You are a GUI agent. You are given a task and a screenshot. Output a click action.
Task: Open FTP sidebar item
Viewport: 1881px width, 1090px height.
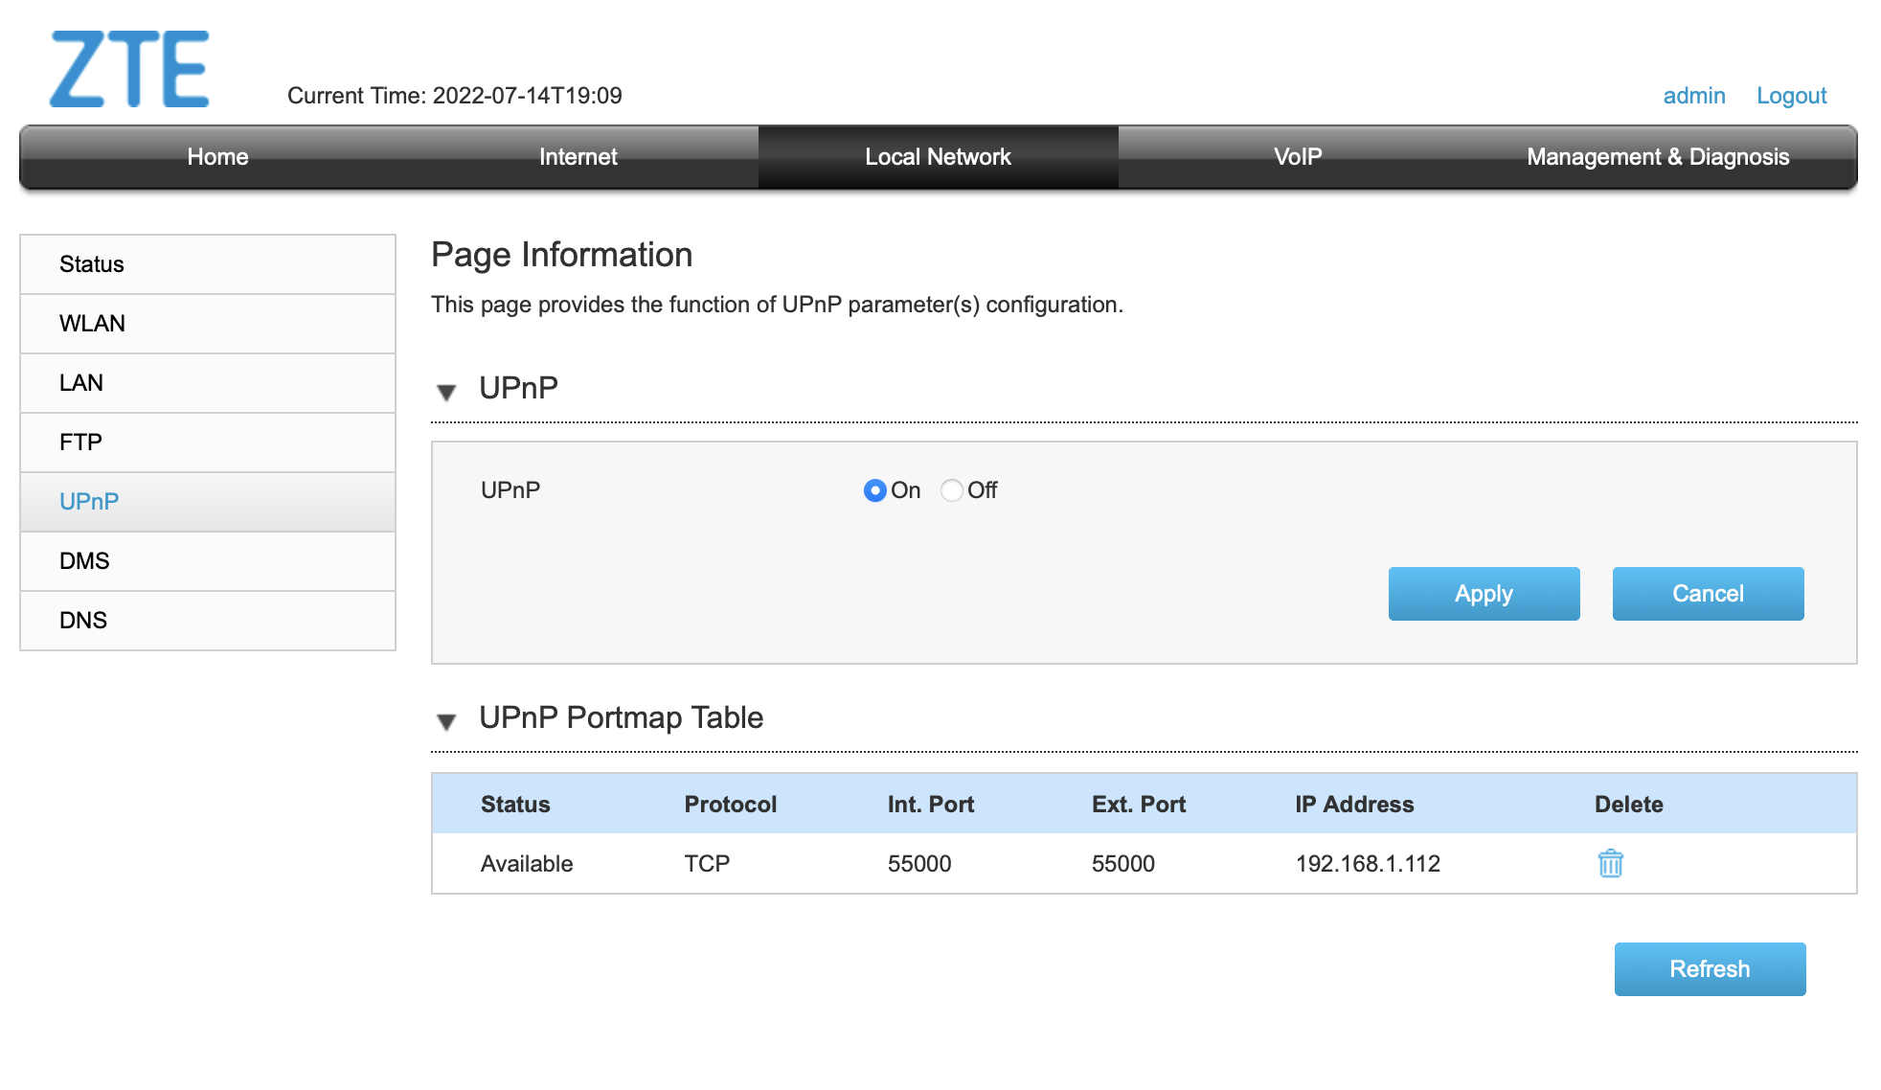[208, 443]
